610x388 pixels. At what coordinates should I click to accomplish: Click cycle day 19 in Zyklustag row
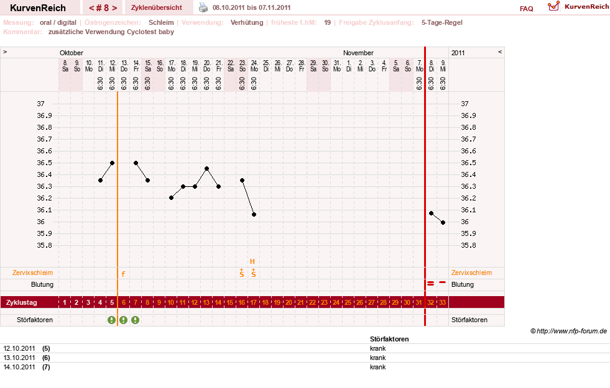pyautogui.click(x=277, y=302)
